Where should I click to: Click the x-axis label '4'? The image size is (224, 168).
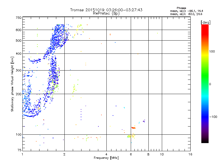[106, 154]
